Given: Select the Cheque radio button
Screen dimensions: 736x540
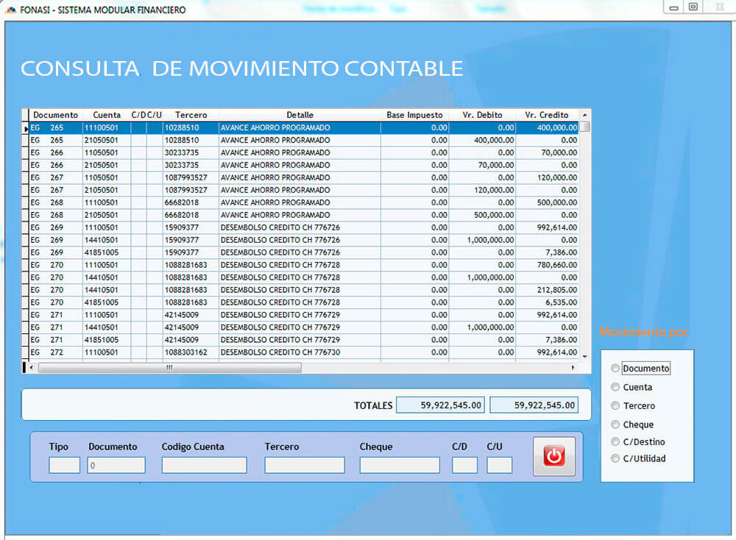Looking at the screenshot, I should coord(616,424).
